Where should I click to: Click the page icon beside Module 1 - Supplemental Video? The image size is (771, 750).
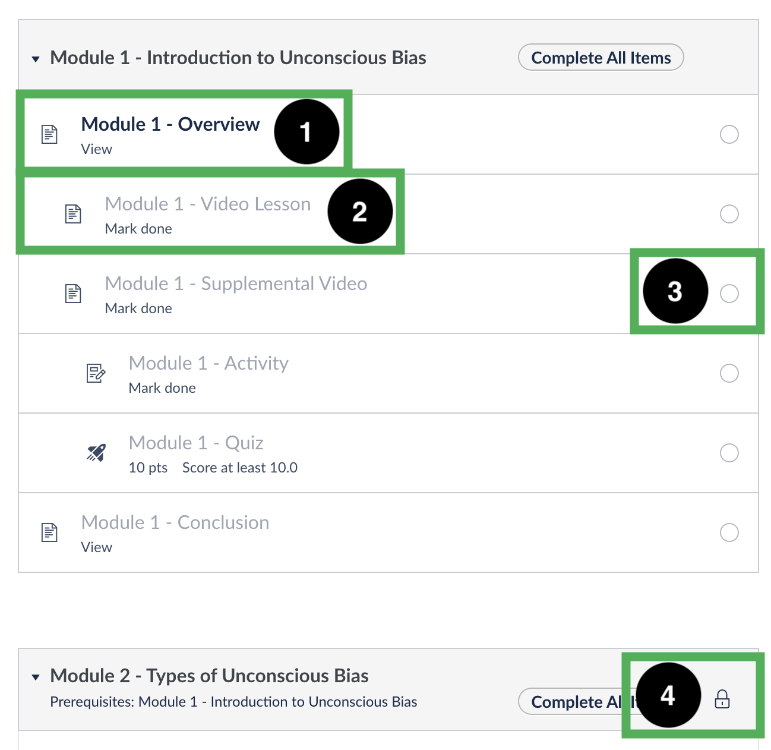[x=73, y=294]
